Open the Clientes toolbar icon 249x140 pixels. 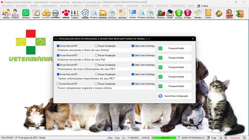pos(6,13)
